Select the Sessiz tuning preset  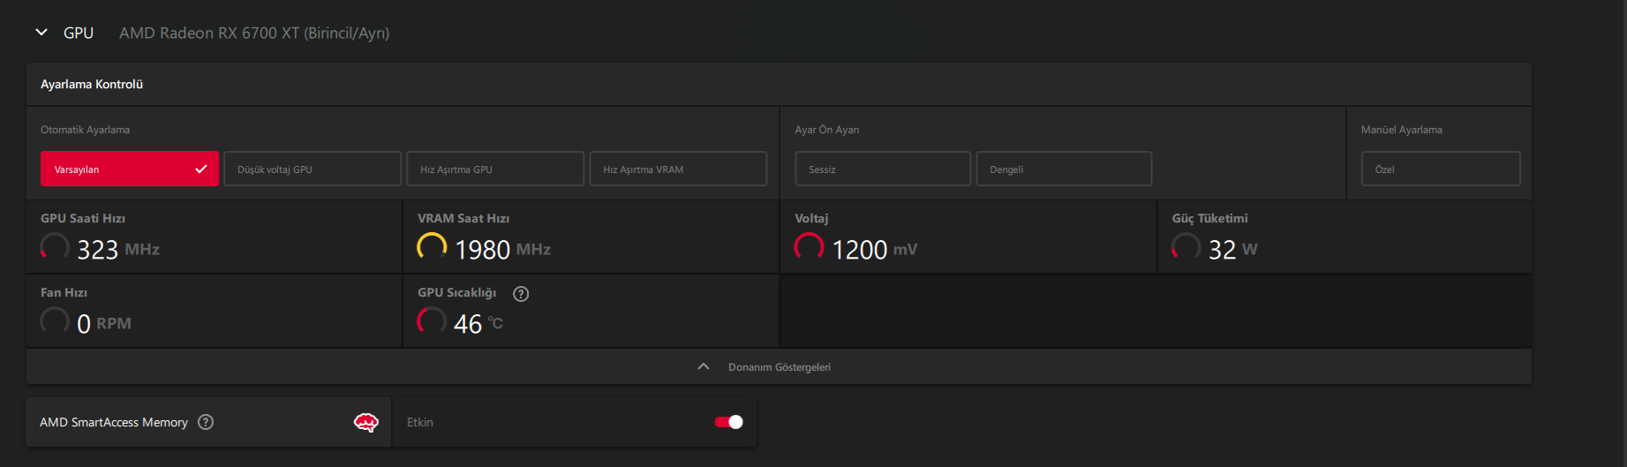pyautogui.click(x=883, y=169)
